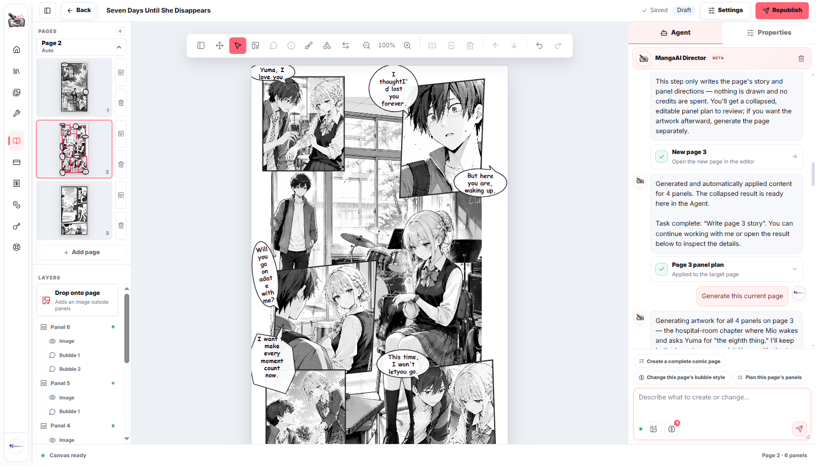The width and height of the screenshot is (816, 466).
Task: Open the library books icon in left rail
Action: [x=17, y=71]
